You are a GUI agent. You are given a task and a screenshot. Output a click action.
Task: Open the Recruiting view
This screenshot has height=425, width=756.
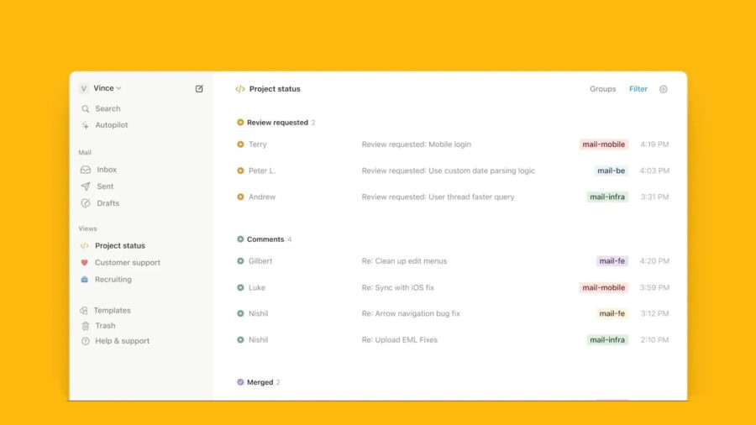[113, 280]
